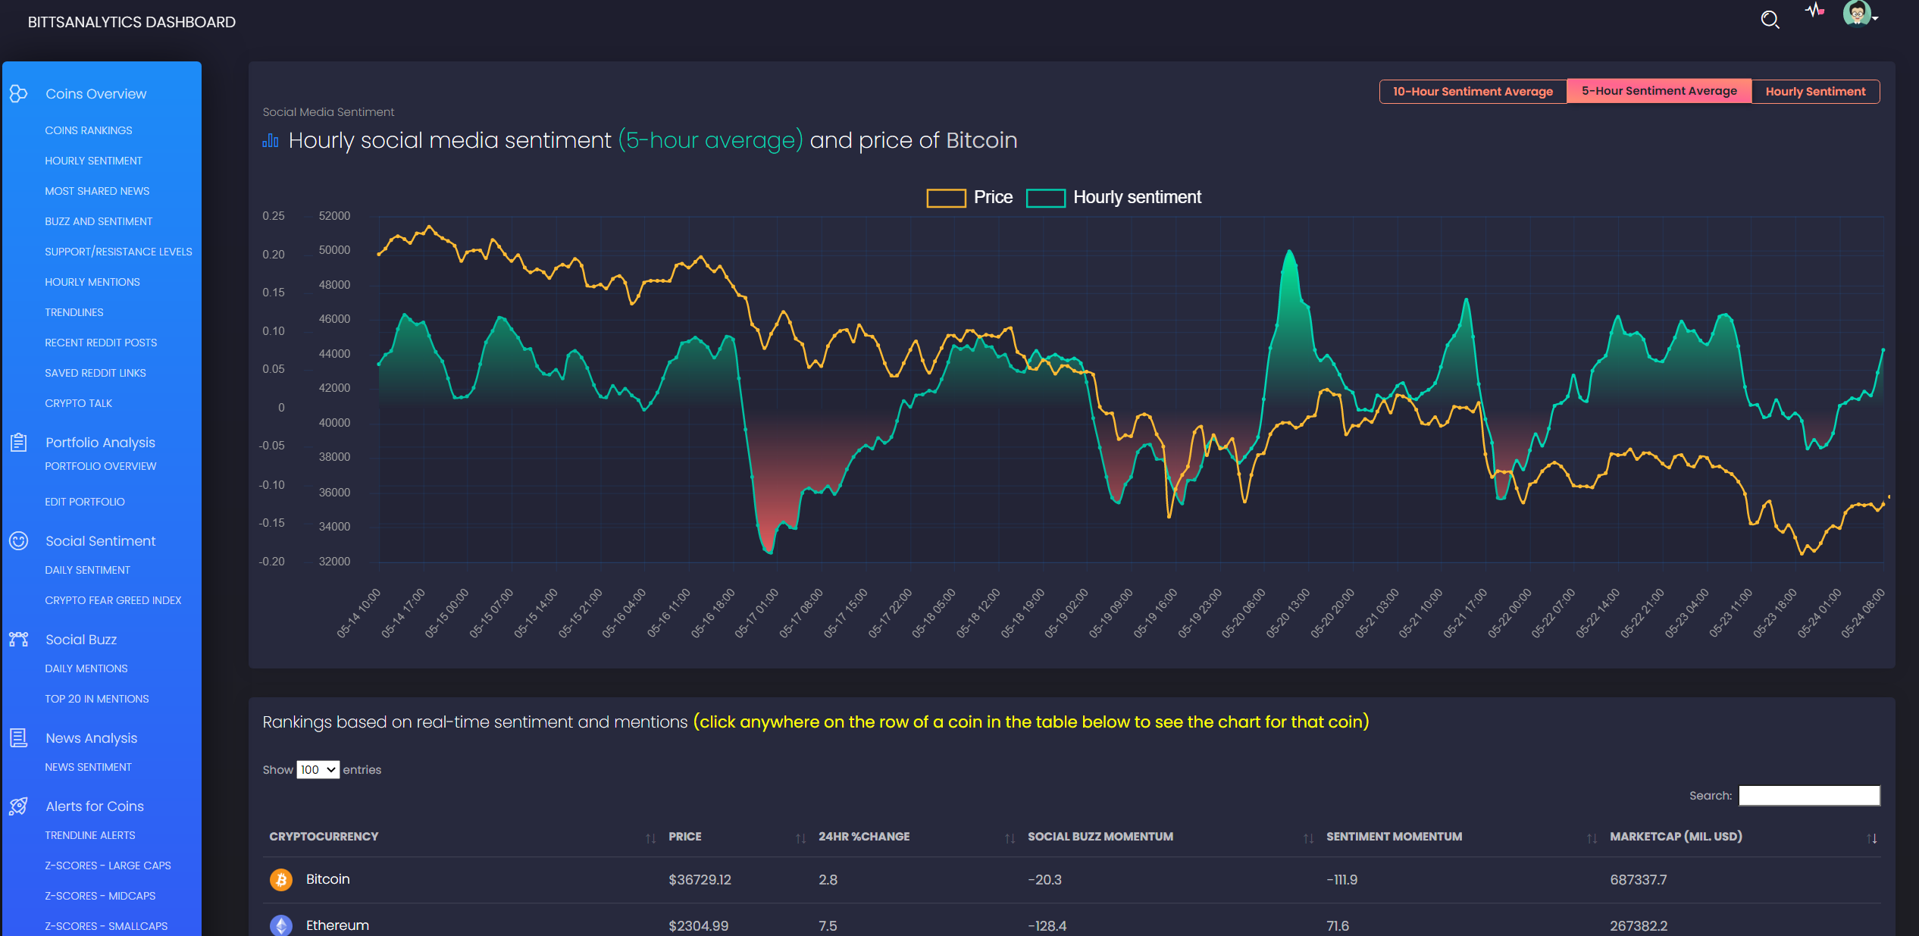Sort by Sentiment Momentum column arrows
1919x936 pixels.
tap(1592, 837)
